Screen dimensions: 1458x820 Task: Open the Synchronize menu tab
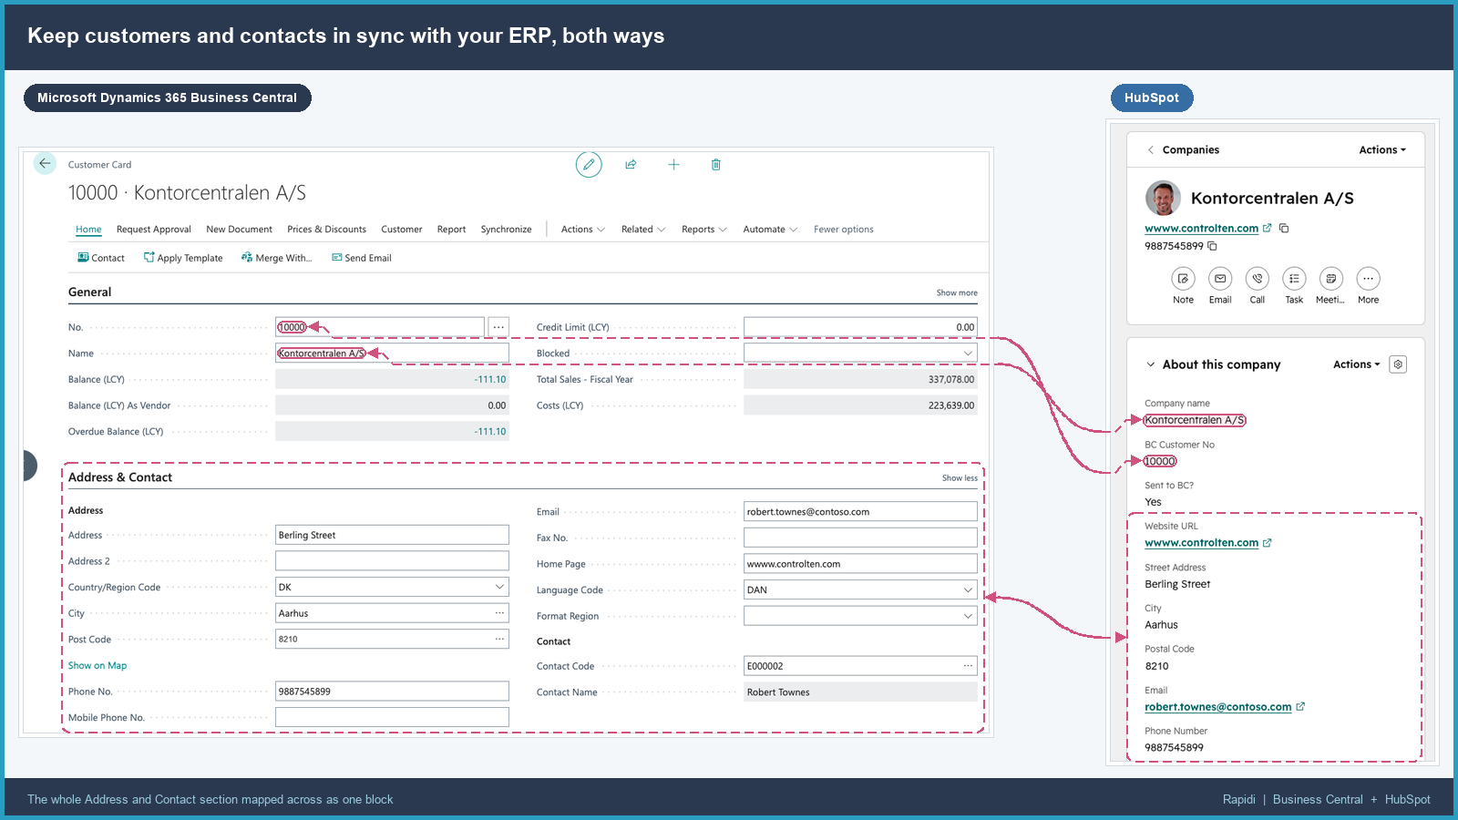click(506, 230)
